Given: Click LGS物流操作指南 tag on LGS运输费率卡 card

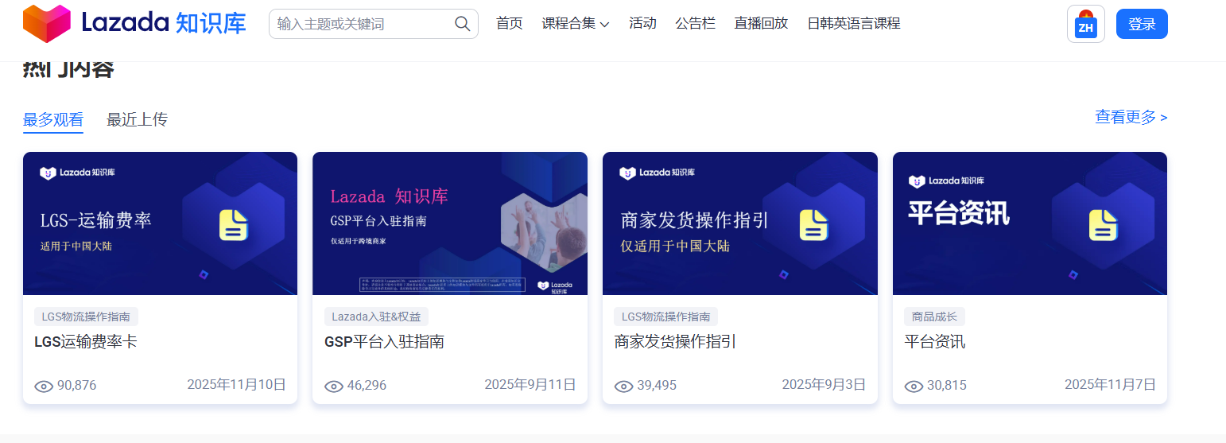Looking at the screenshot, I should click(86, 317).
